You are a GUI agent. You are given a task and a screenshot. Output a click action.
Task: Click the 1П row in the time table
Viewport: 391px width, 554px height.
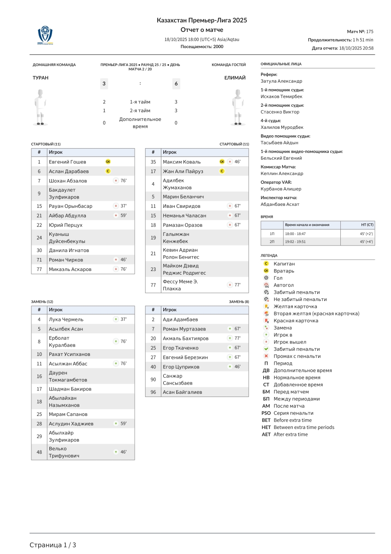318,234
